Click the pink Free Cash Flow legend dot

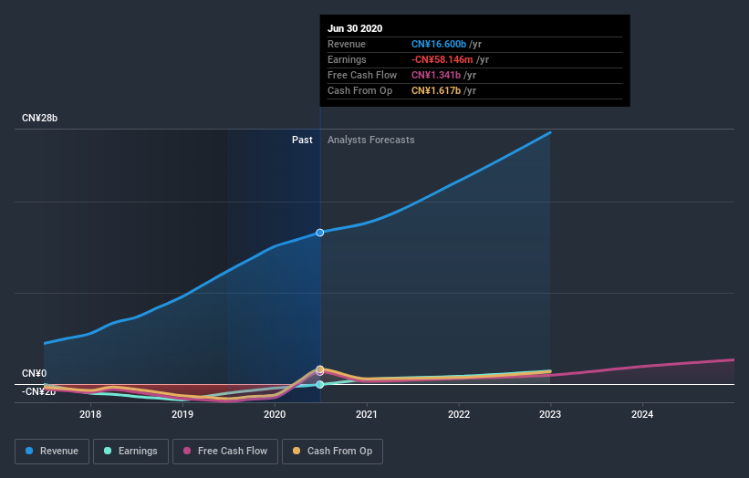pos(187,451)
